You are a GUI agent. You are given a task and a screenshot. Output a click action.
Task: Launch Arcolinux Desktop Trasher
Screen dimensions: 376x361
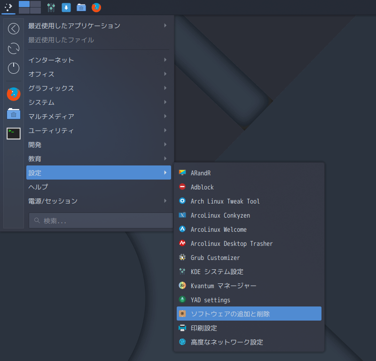point(249,243)
